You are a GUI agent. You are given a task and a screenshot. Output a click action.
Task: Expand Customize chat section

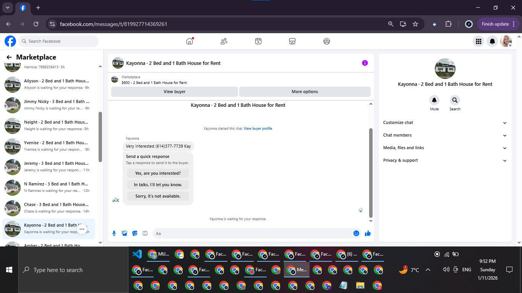[x=445, y=122]
